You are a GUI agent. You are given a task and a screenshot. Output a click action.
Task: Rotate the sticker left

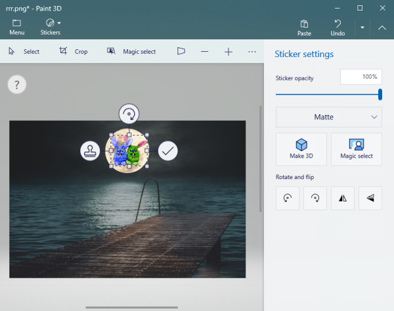point(288,198)
